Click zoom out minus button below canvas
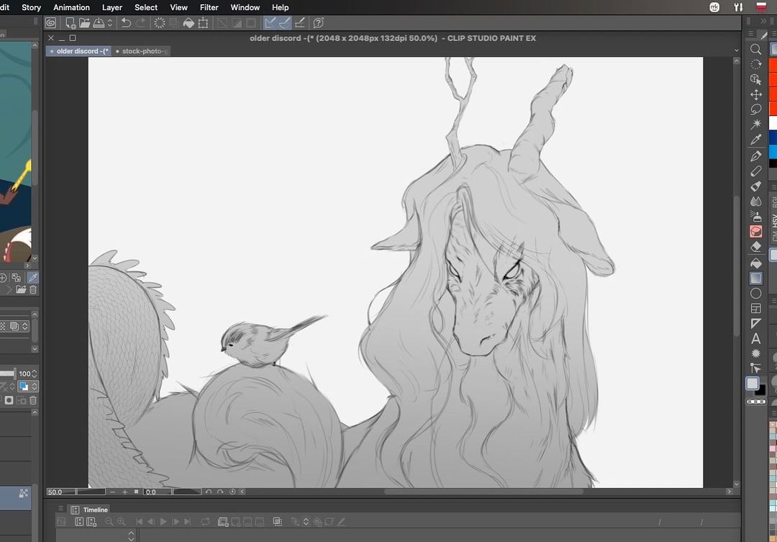The width and height of the screenshot is (777, 542). point(113,492)
